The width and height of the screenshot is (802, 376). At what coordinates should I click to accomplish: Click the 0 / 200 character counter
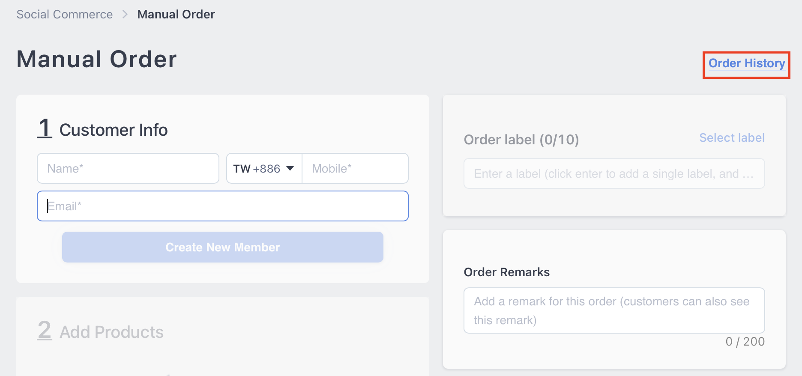pos(745,342)
